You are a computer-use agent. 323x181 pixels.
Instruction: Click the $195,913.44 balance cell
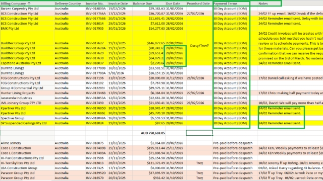tap(149, 148)
